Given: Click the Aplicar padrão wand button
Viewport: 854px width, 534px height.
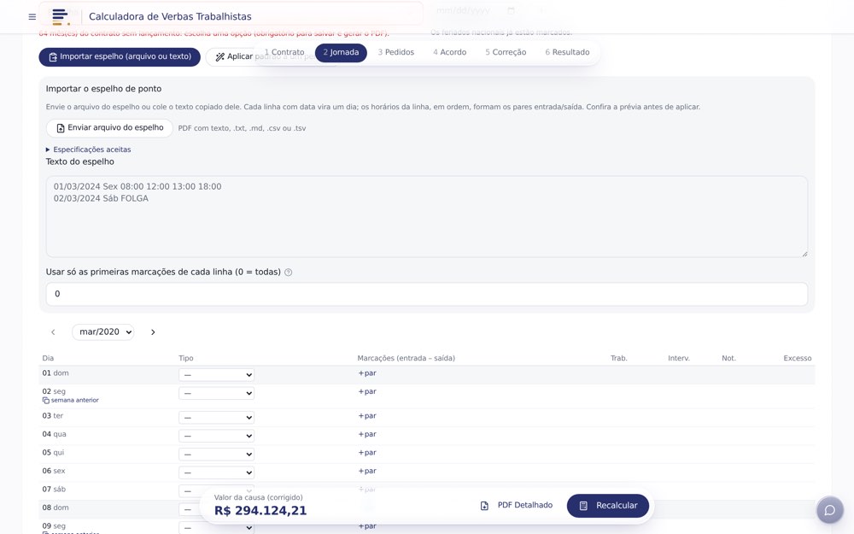Looking at the screenshot, I should [234, 56].
